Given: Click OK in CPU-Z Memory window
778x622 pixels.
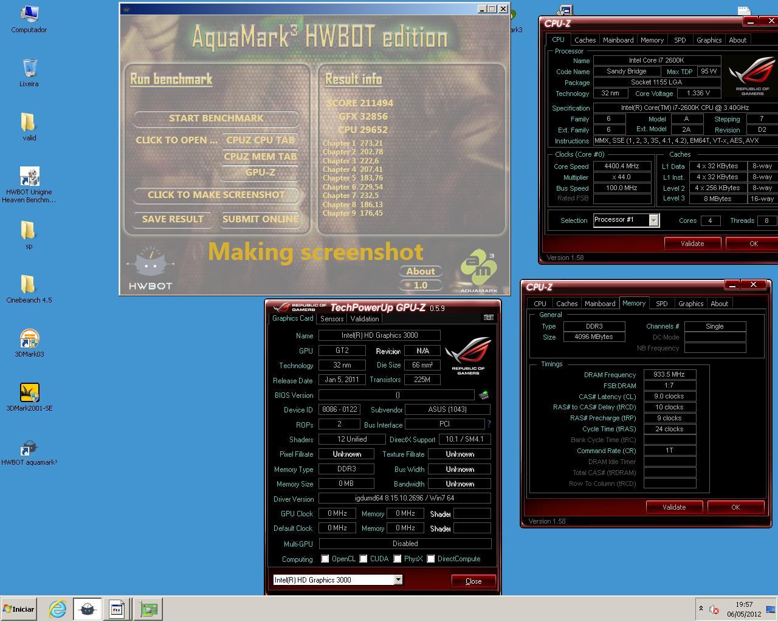Looking at the screenshot, I should pos(735,507).
